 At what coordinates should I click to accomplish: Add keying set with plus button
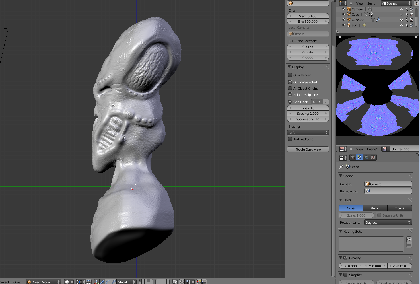click(x=409, y=239)
